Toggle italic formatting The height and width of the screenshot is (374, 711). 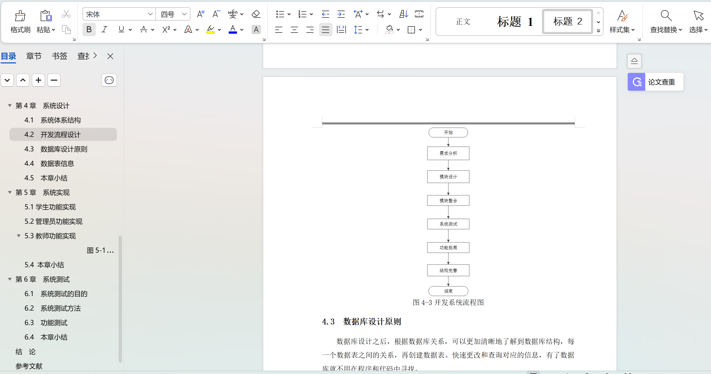tap(104, 29)
